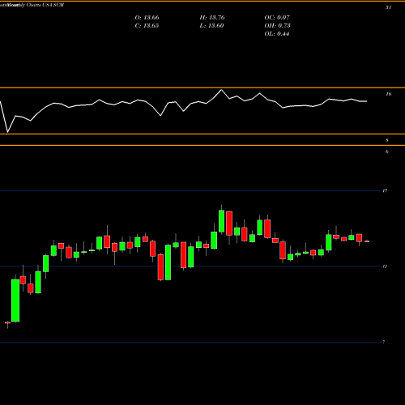Click the '7' price level label
Screen dimensions: 405x405
pos(384,342)
